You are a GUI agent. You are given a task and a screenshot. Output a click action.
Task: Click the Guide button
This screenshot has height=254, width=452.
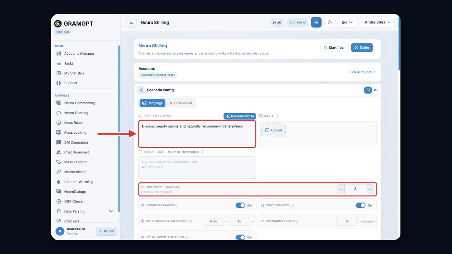coord(362,48)
